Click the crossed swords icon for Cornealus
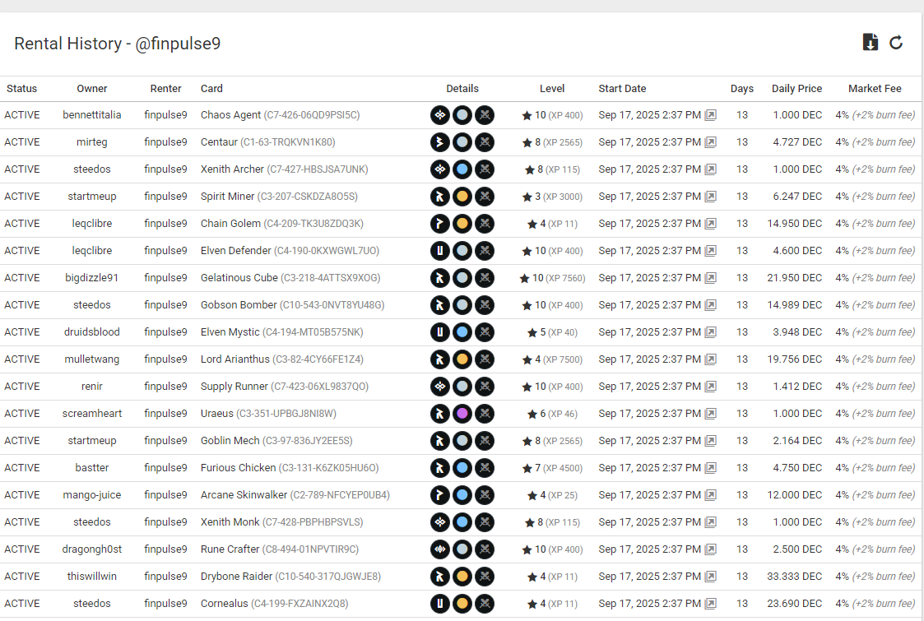Image resolution: width=924 pixels, height=621 pixels. coord(485,604)
